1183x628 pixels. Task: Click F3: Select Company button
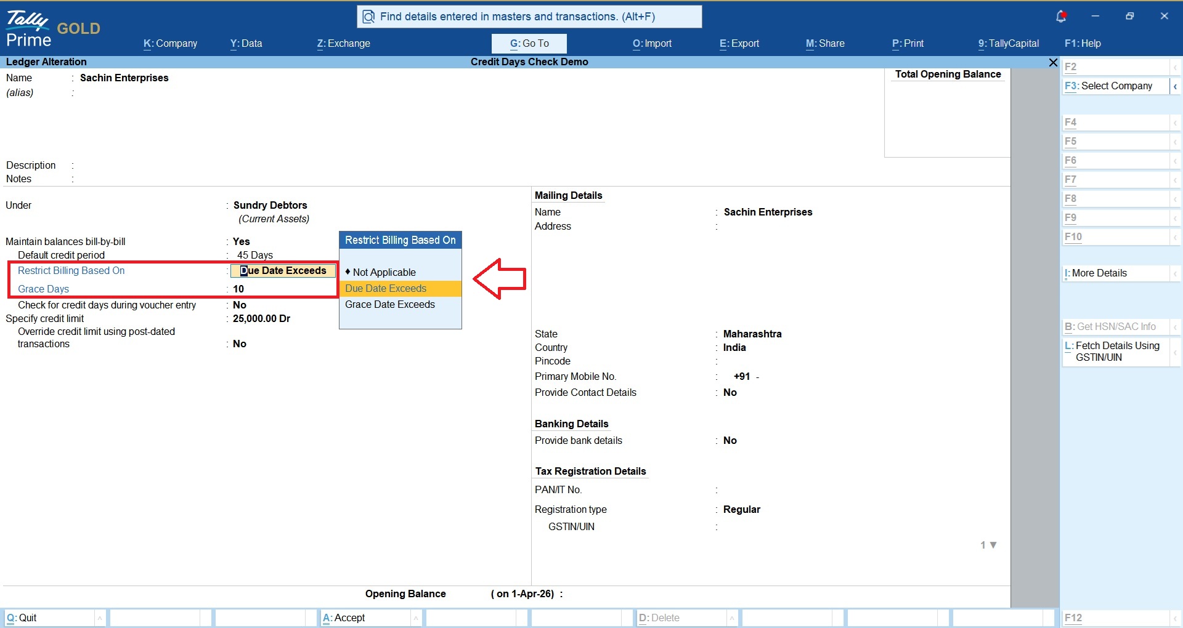point(1116,86)
